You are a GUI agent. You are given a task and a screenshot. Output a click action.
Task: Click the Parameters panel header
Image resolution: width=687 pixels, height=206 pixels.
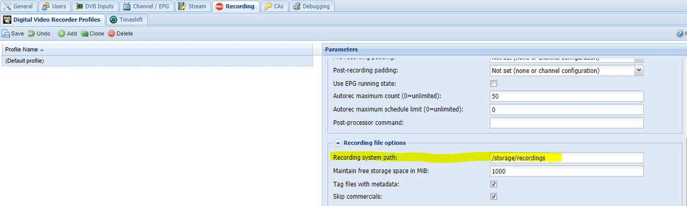(505, 49)
